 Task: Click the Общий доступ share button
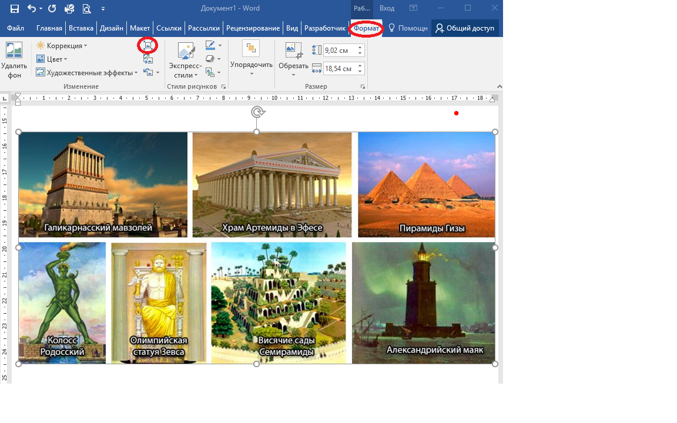pos(465,28)
